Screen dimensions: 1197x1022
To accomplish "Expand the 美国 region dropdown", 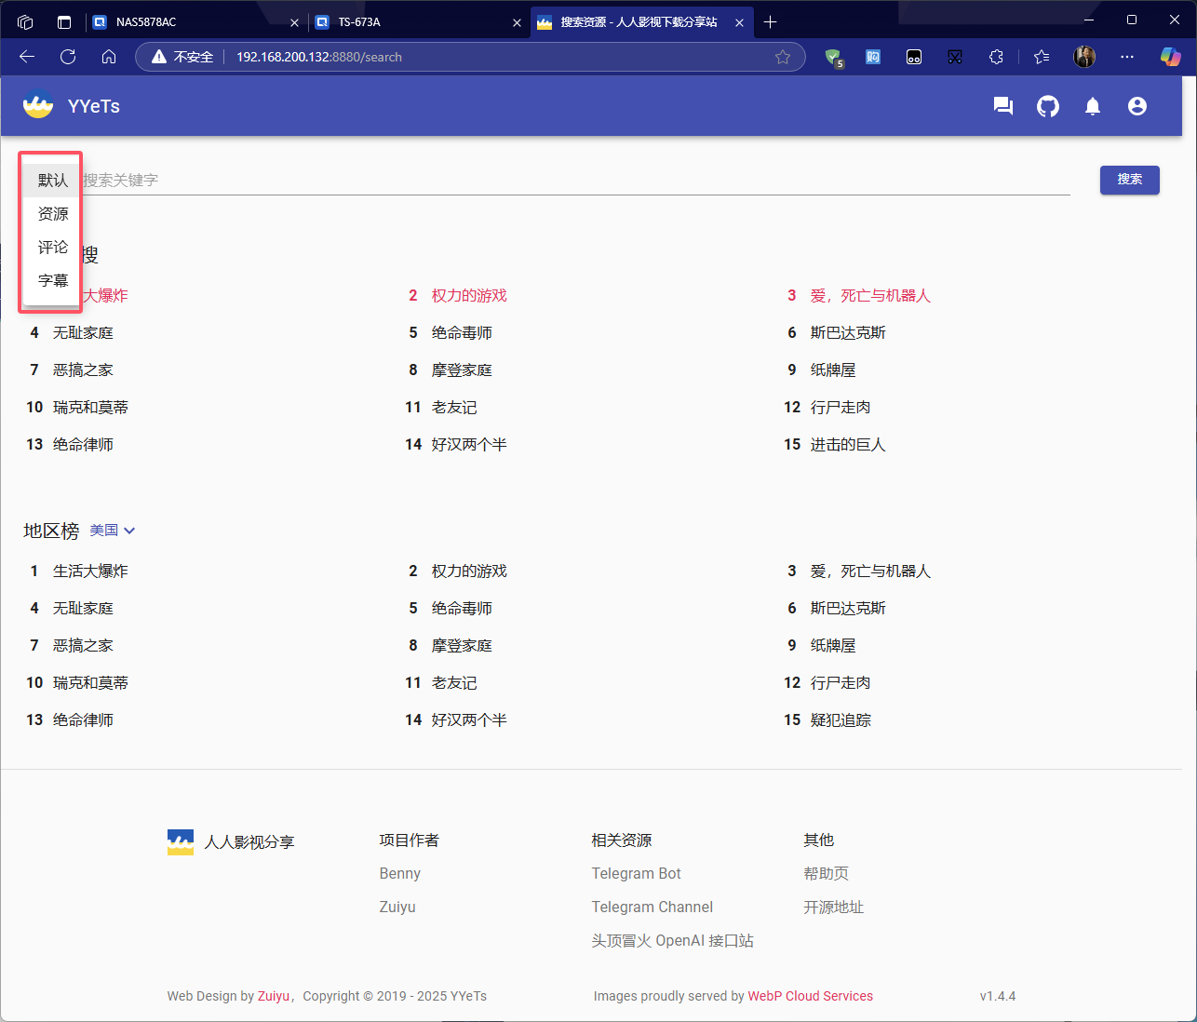I will coord(113,531).
